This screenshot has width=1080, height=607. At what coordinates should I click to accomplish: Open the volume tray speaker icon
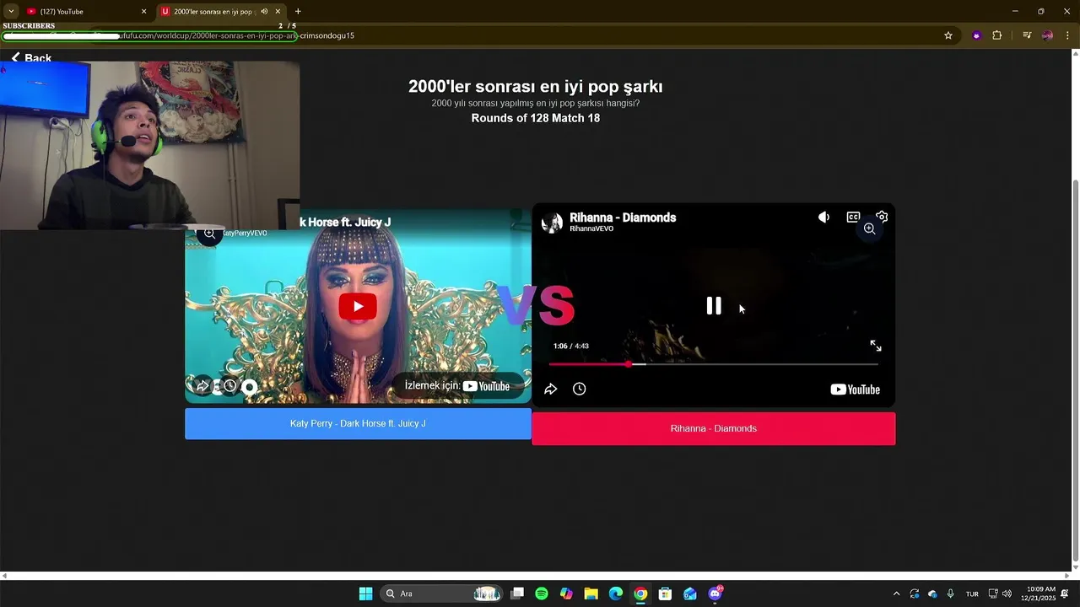click(1007, 594)
